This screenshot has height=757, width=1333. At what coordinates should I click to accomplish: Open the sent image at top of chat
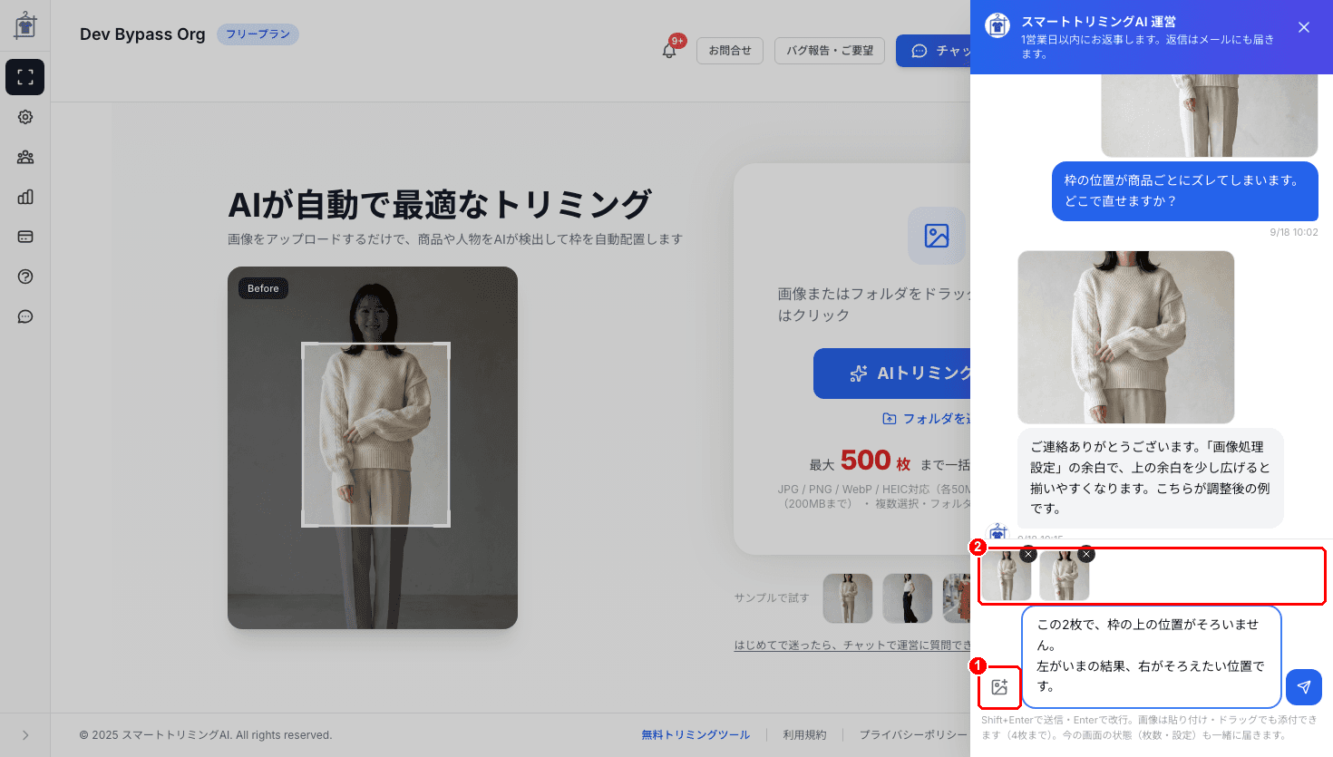click(x=1210, y=115)
